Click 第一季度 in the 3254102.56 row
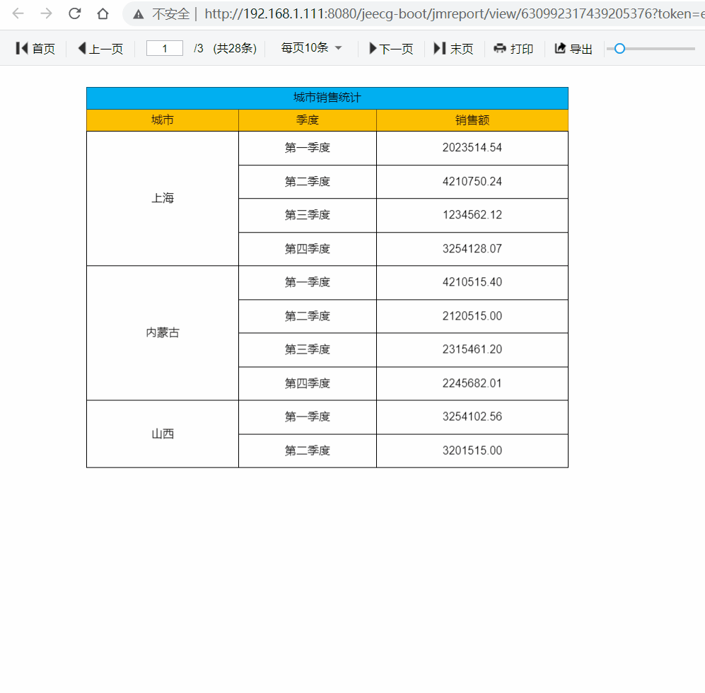This screenshot has width=705, height=693. pos(308,417)
